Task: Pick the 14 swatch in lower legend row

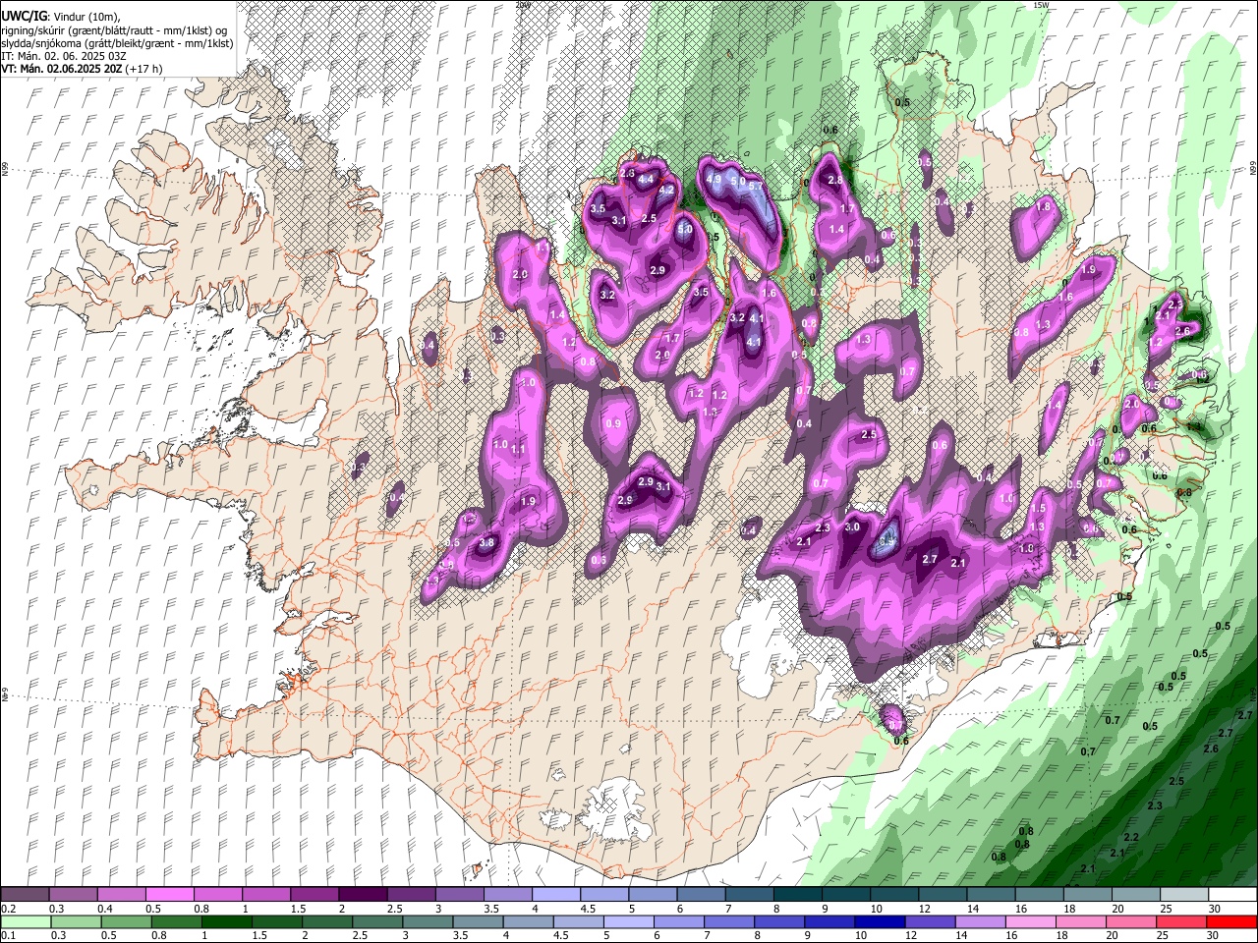Action: tap(979, 921)
